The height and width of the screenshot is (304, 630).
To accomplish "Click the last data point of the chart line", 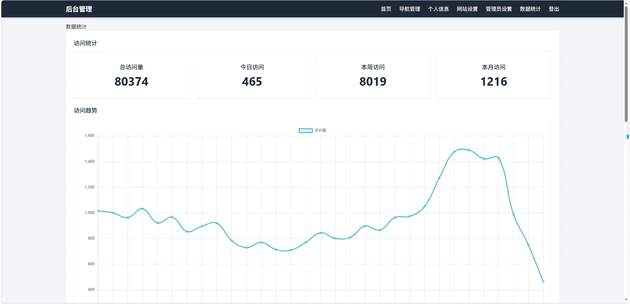I will point(543,281).
